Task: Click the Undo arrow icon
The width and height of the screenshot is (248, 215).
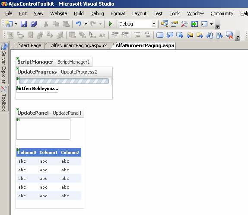Action: click(x=79, y=24)
